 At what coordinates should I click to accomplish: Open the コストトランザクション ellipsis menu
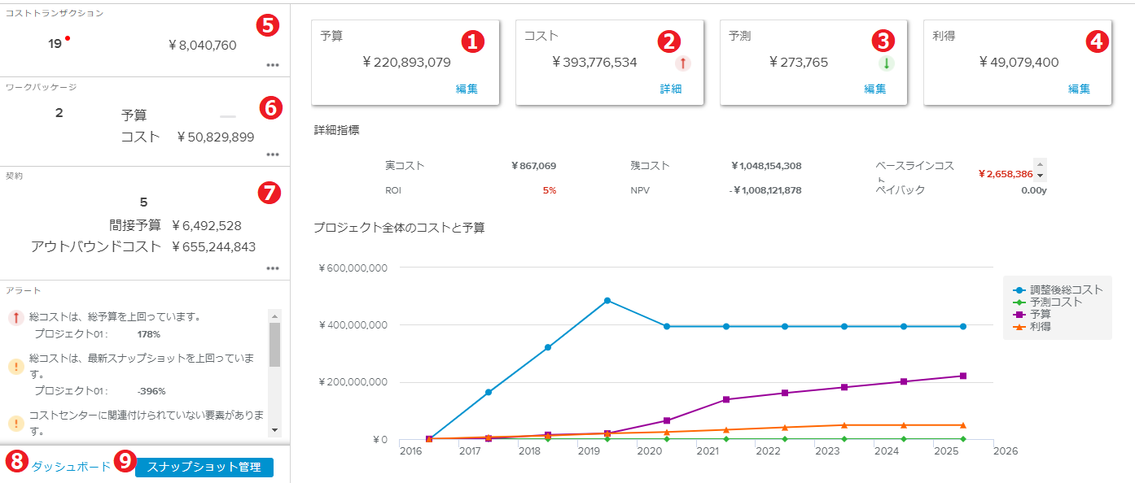[x=272, y=66]
